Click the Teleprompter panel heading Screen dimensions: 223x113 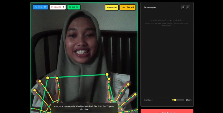coord(150,7)
